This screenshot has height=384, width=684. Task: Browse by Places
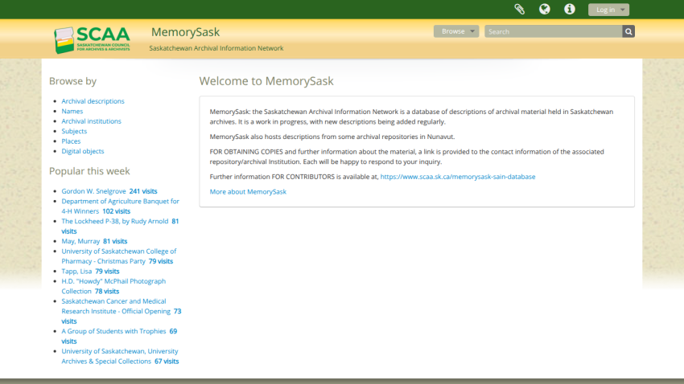click(x=71, y=141)
